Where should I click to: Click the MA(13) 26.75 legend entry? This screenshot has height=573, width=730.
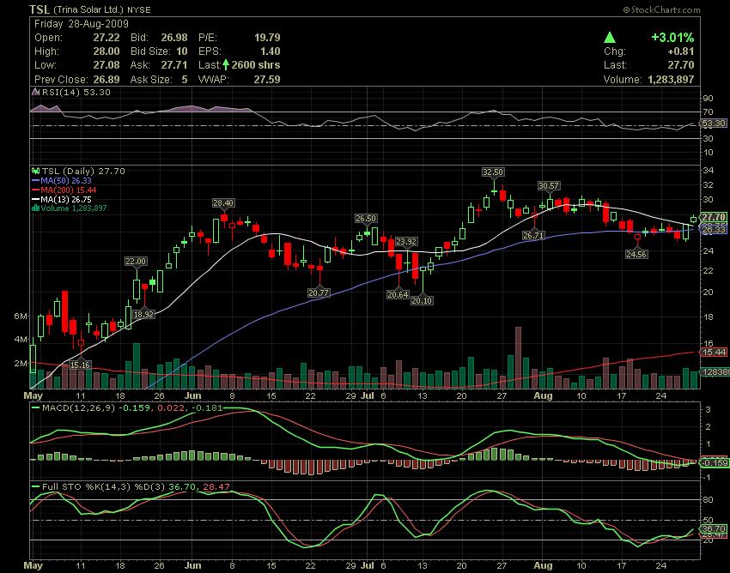click(x=66, y=200)
